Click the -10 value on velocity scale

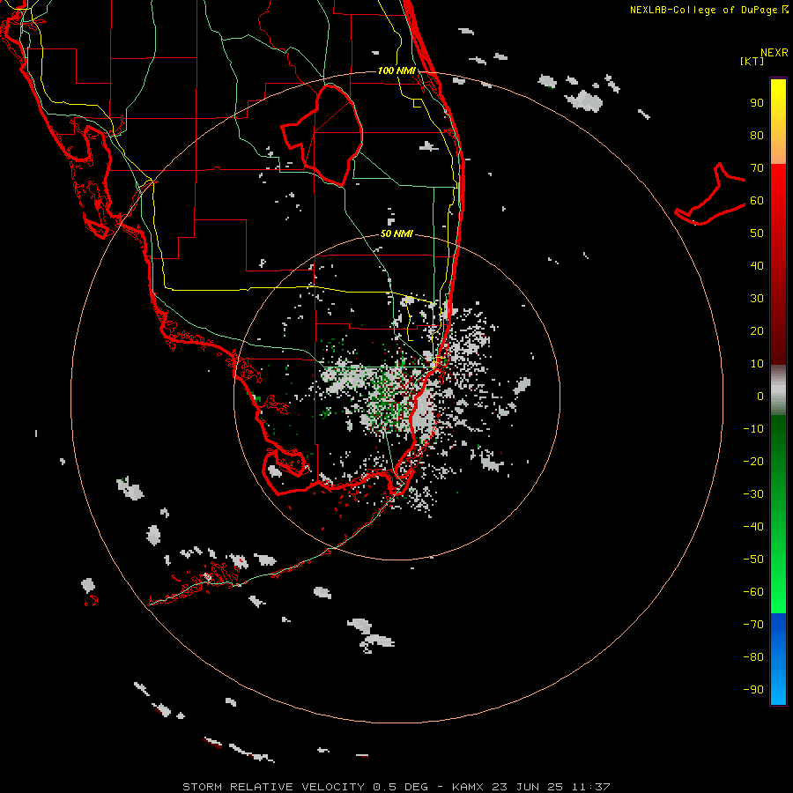pyautogui.click(x=753, y=429)
